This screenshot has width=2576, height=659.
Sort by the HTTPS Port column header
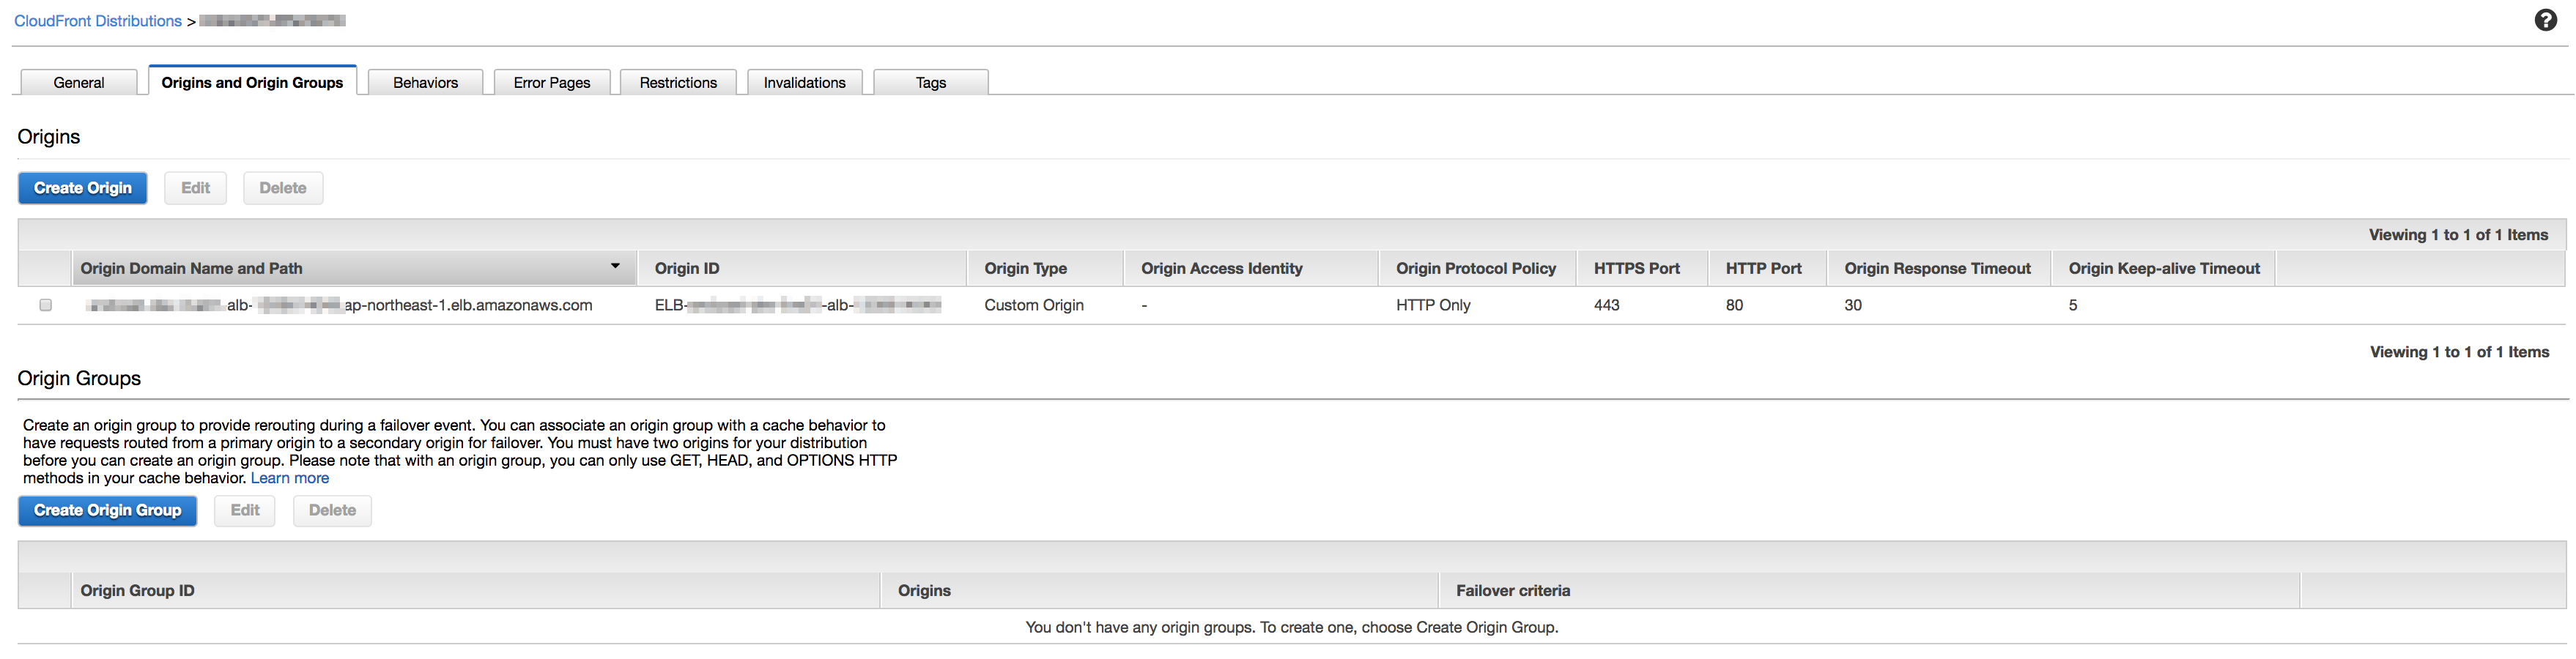point(1637,267)
